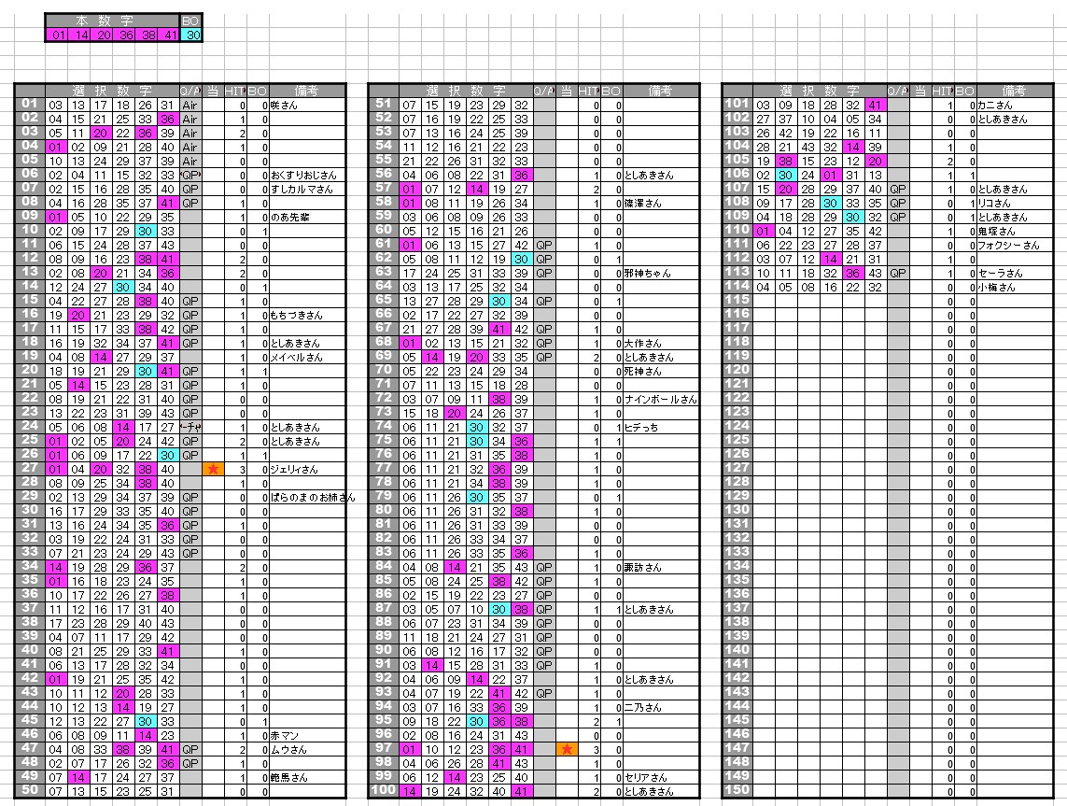Select the 選択数字 header above row 01
Viewport: 1067px width, 806px height.
pyautogui.click(x=112, y=91)
